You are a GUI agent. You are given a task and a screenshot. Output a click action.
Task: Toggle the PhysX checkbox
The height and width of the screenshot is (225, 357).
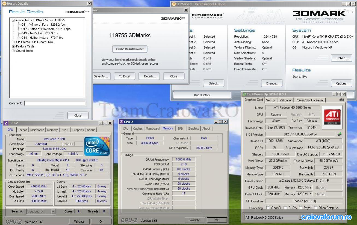click(x=300, y=208)
